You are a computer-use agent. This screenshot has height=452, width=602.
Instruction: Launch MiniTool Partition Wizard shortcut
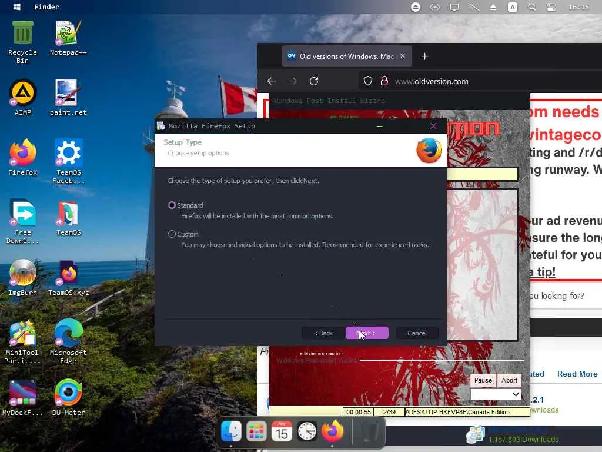click(22, 341)
